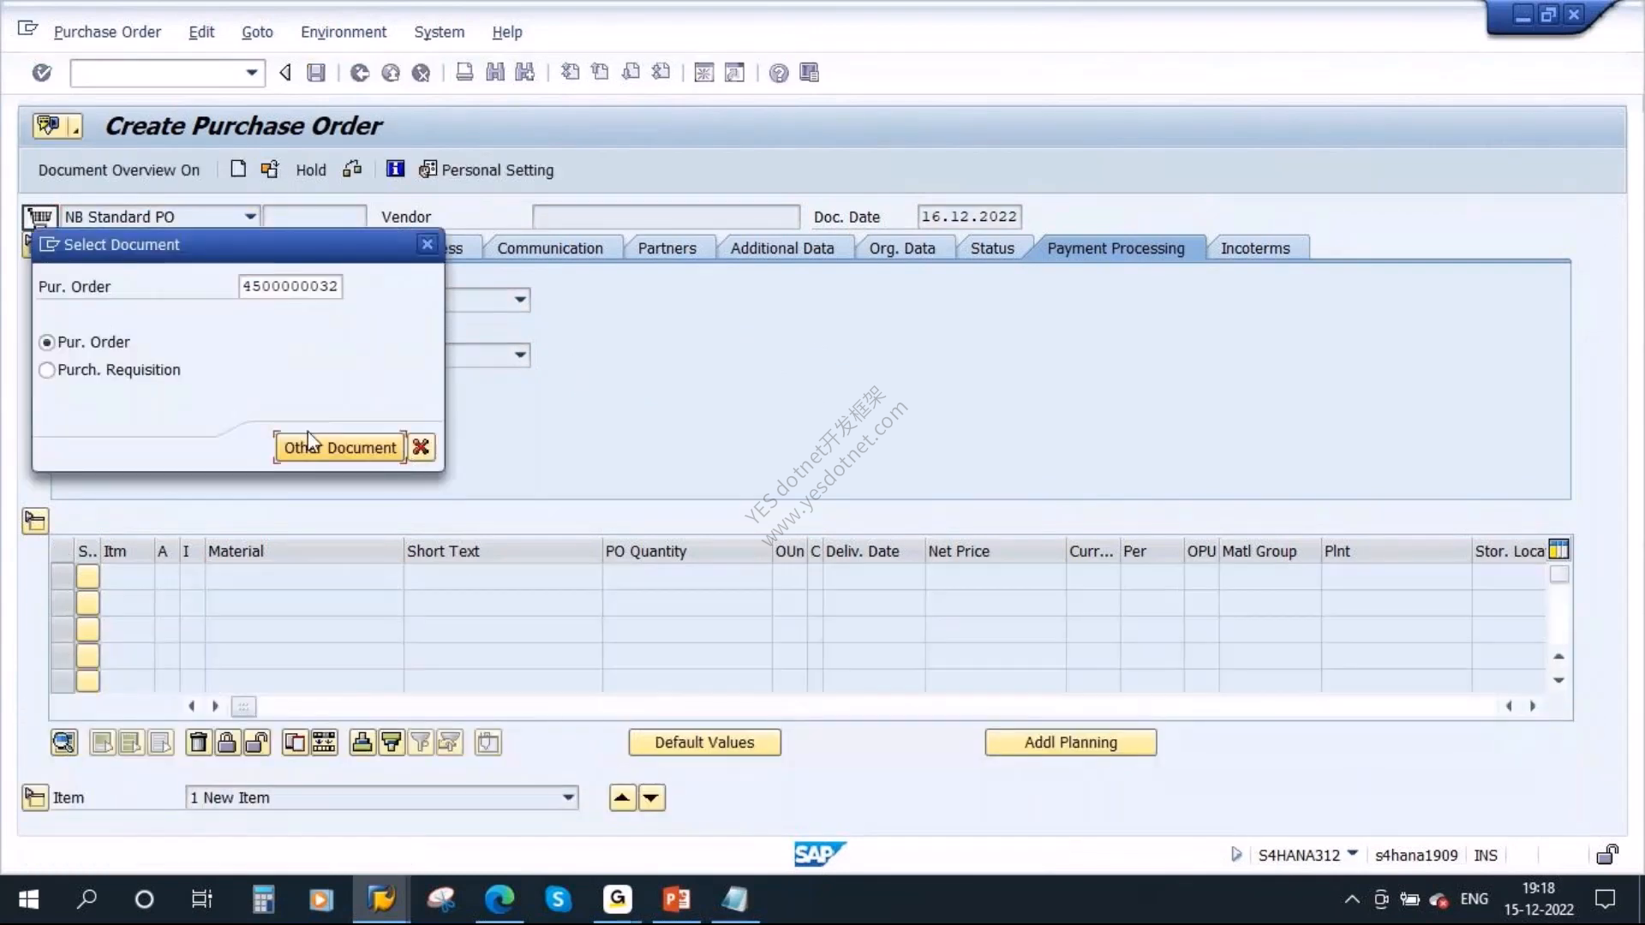Select the Pur. Order radio button
This screenshot has height=925, width=1645.
coord(47,343)
